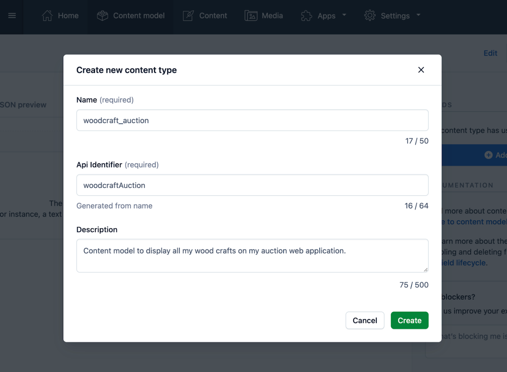Click the plus icon on the Add button
Image resolution: width=507 pixels, height=372 pixels.
[x=488, y=155]
